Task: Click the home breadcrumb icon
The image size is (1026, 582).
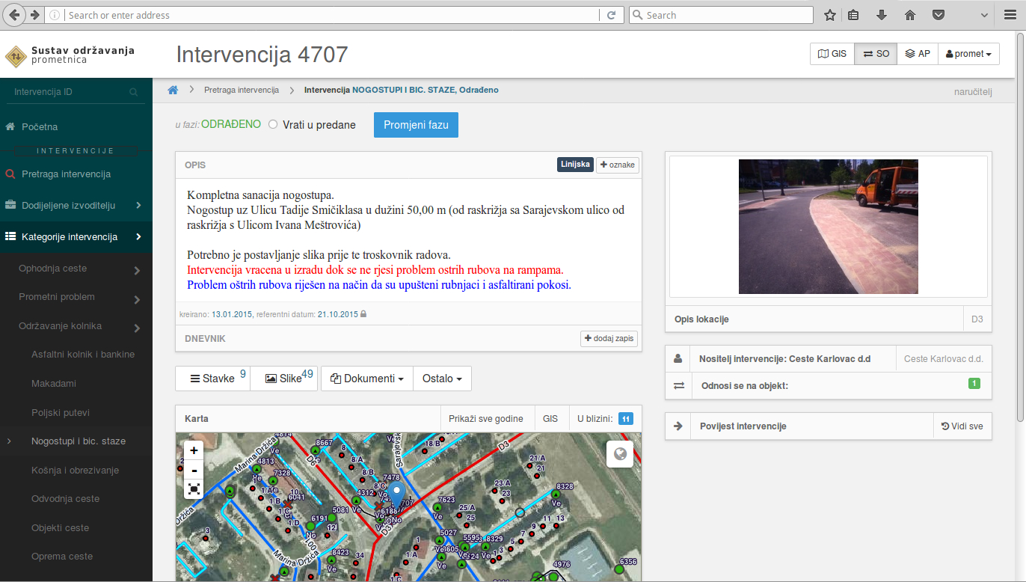Action: (x=173, y=90)
